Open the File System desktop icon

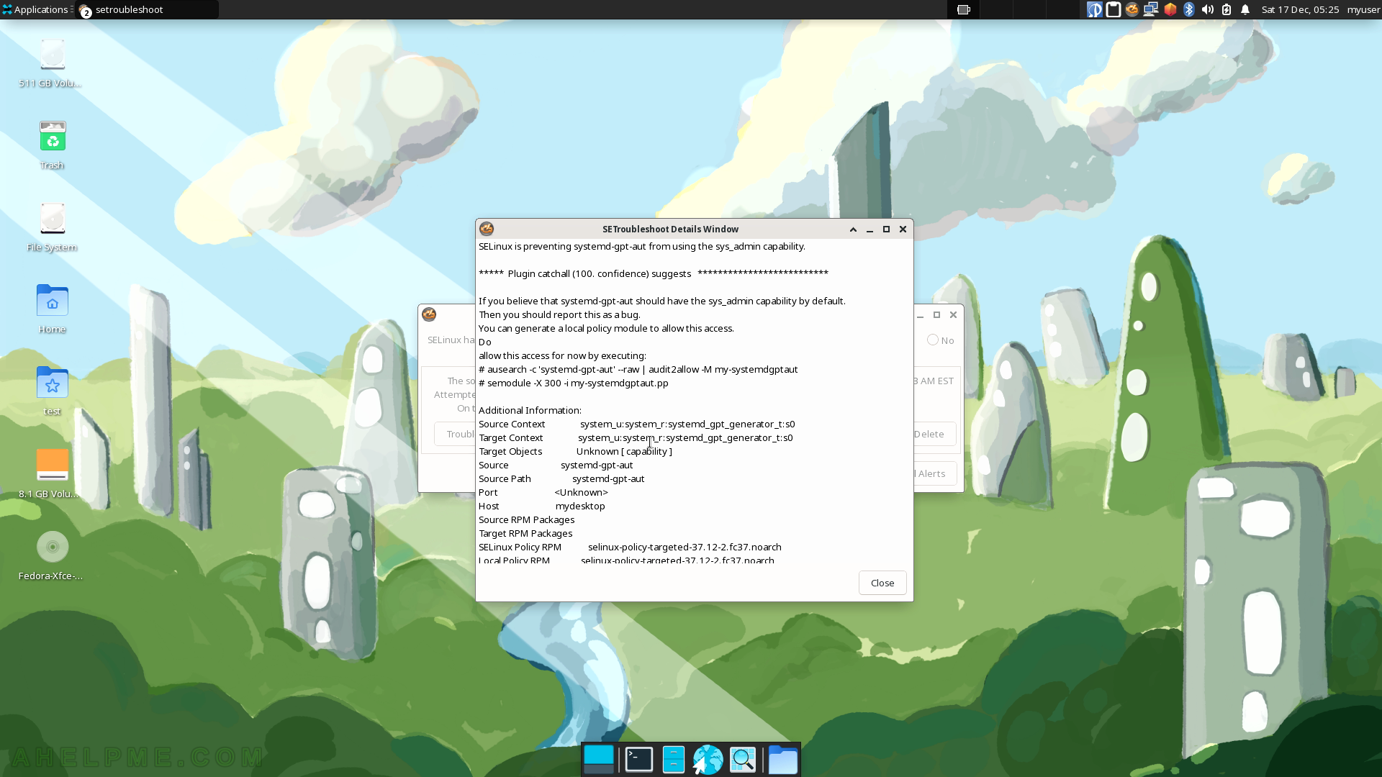point(52,227)
